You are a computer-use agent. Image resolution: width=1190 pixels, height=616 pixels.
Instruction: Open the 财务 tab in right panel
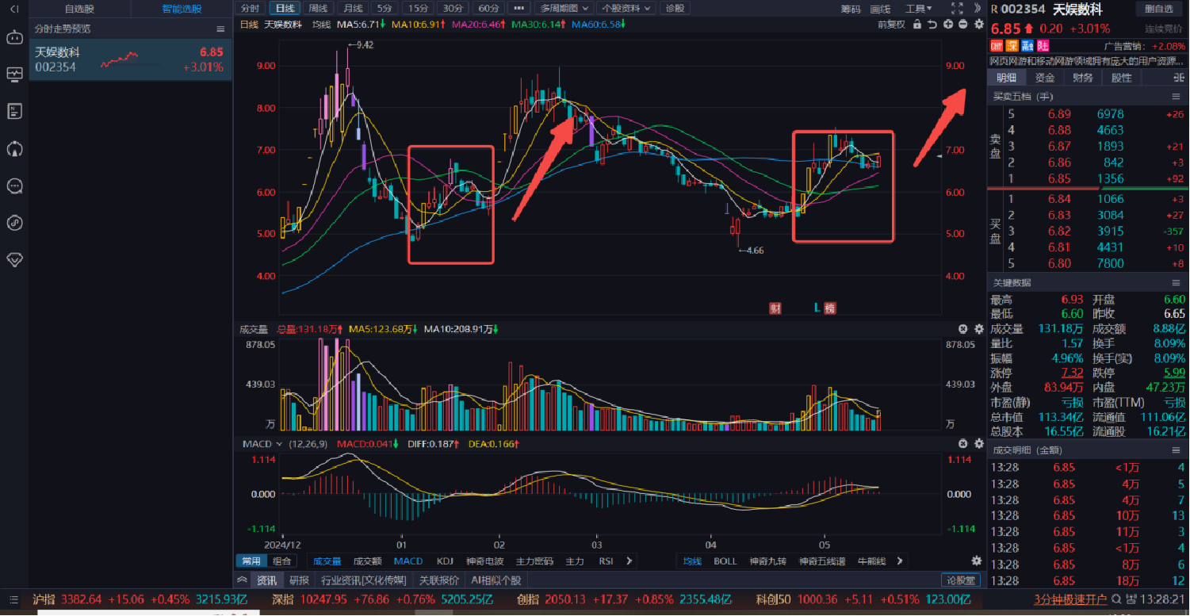pyautogui.click(x=1082, y=78)
